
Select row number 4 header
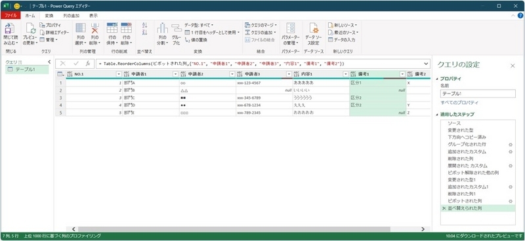click(60, 105)
